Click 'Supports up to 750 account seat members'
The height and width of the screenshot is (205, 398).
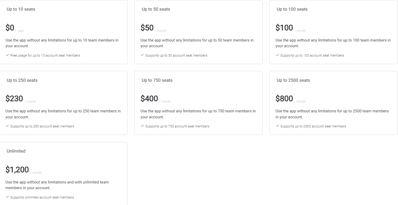(177, 126)
